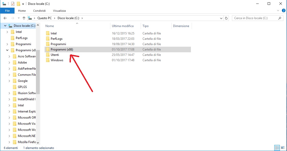Screen dimensions: 287x151
Task: Click the search magnifier icon
Action: (x=280, y=18)
